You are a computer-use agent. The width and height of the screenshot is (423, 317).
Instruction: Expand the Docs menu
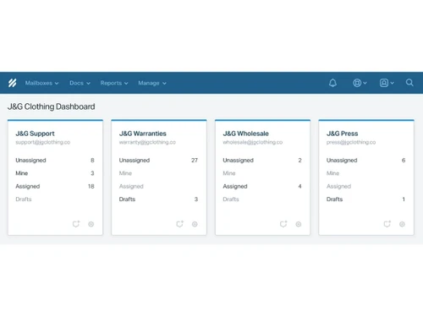point(80,83)
